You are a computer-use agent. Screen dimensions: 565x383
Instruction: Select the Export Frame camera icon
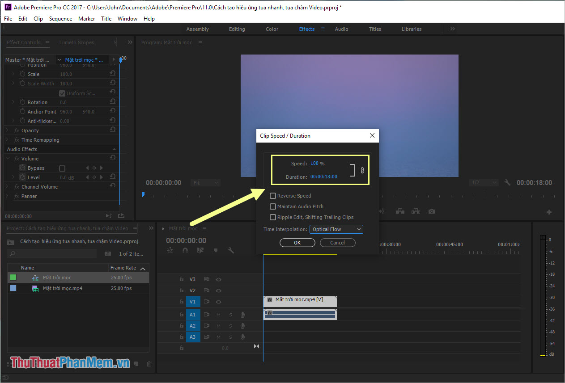[432, 211]
